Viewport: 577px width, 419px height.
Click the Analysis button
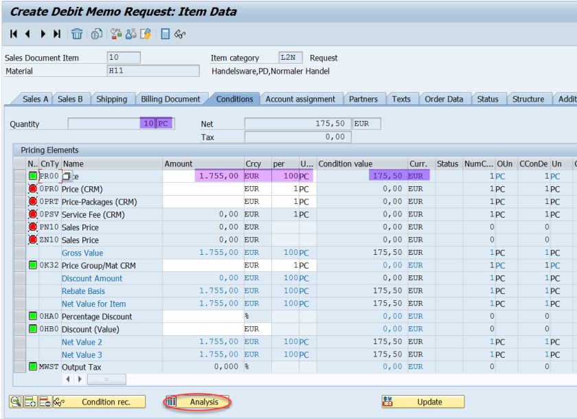tap(196, 402)
